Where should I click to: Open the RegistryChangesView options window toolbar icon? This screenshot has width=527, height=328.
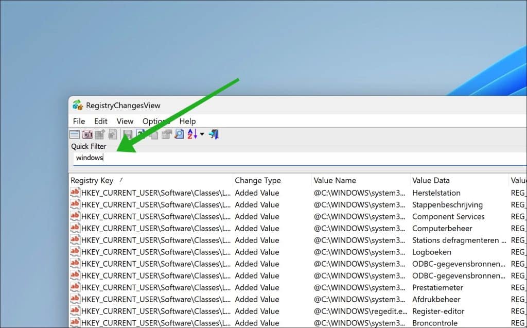coord(74,134)
